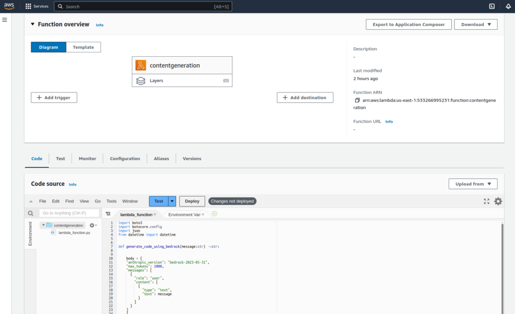Click the editor search magnifier icon
The image size is (515, 314).
point(31,214)
